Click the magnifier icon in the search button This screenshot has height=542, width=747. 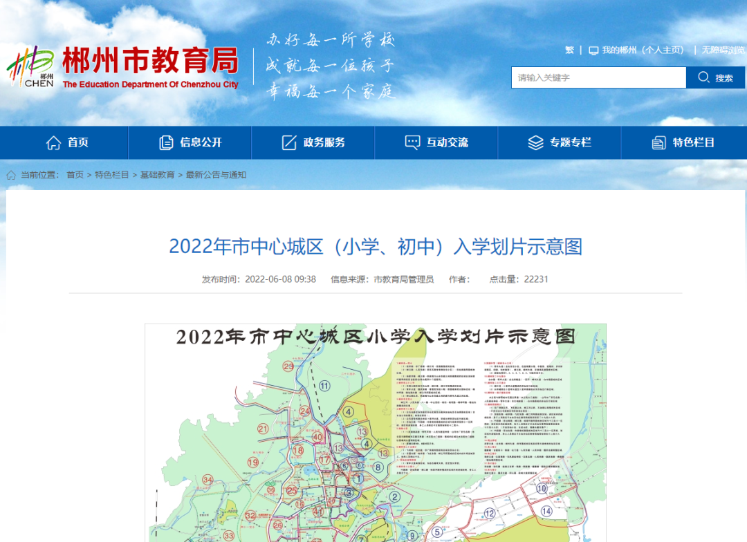coord(703,77)
